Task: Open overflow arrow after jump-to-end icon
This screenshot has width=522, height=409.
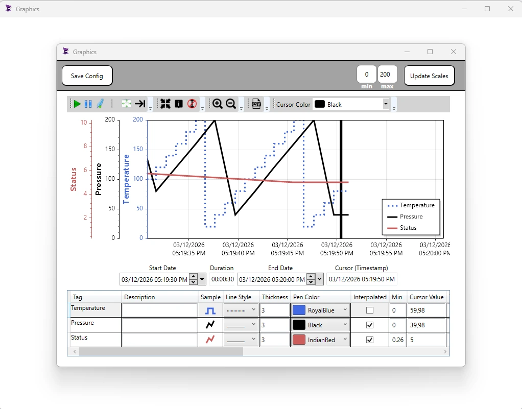Action: pyautogui.click(x=151, y=108)
